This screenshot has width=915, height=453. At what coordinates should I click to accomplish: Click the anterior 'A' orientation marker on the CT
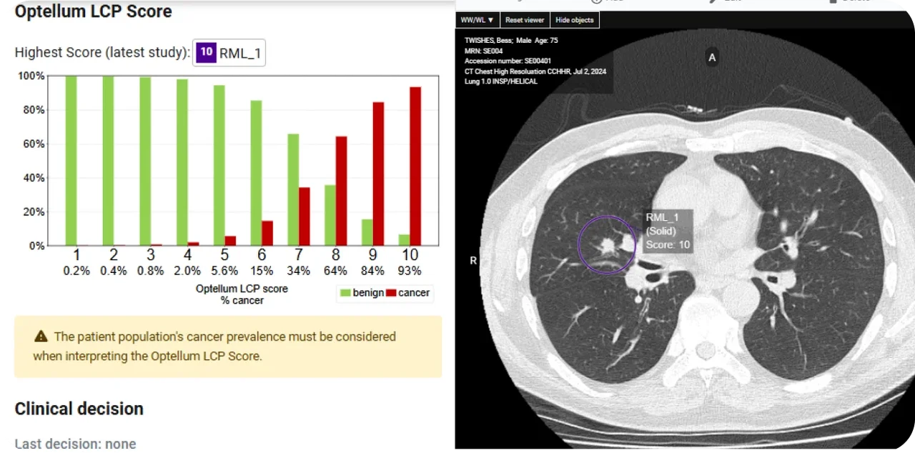(712, 57)
